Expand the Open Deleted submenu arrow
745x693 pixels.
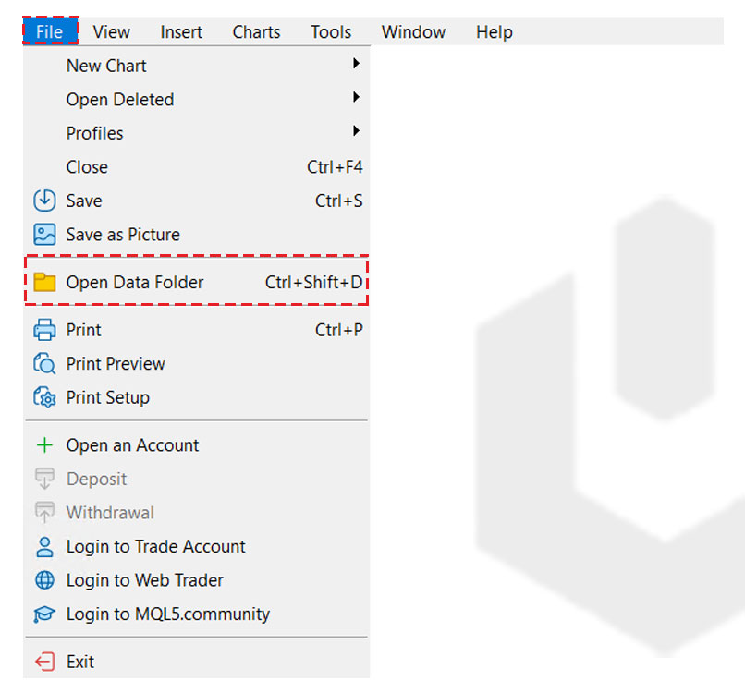pyautogui.click(x=356, y=98)
